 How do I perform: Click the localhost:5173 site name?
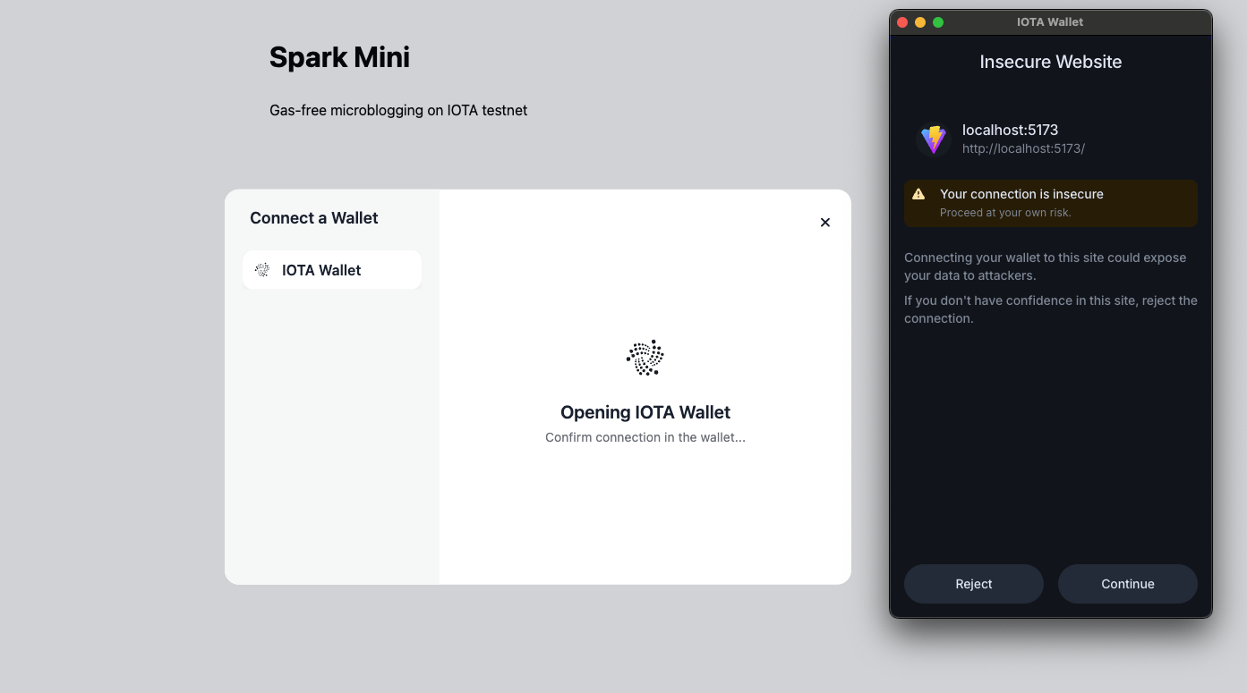pos(1010,130)
